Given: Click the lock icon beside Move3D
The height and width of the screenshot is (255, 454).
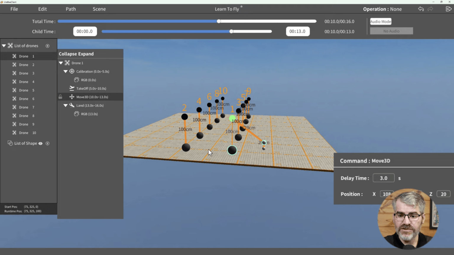Looking at the screenshot, I should coord(60,97).
